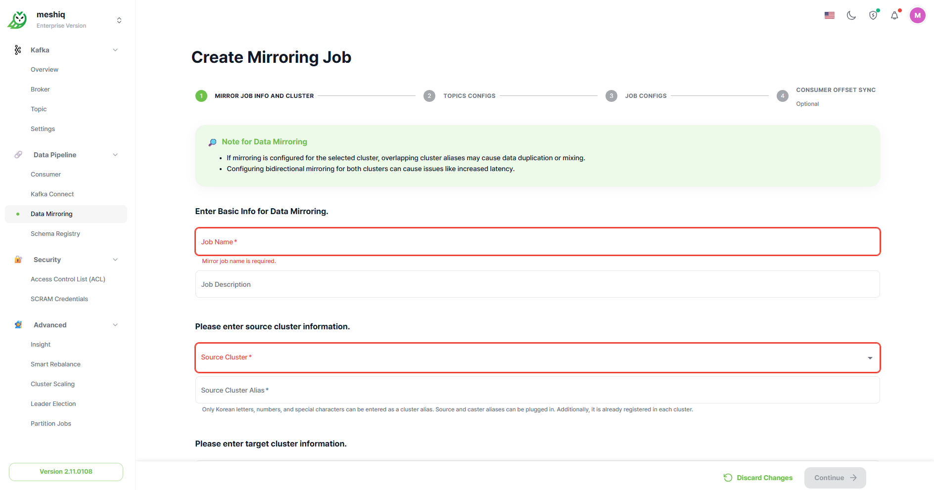This screenshot has width=934, height=490.
Task: Expand the meshiq version switcher
Action: 119,20
